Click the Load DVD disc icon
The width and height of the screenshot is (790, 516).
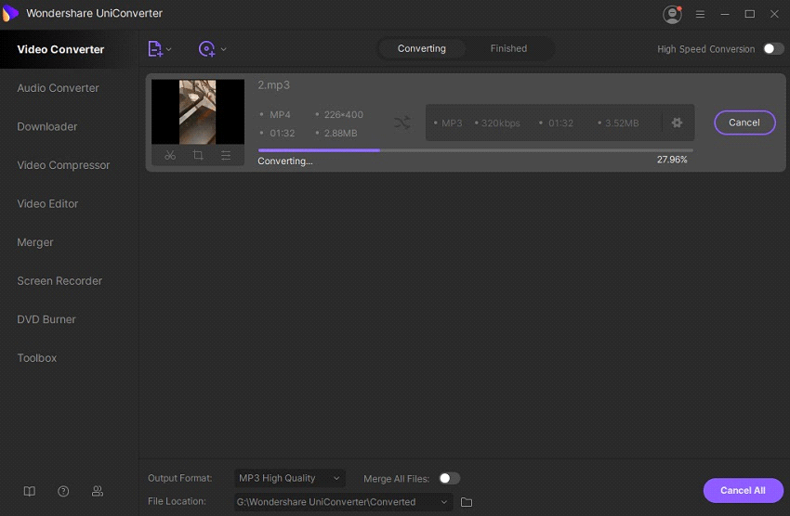tap(206, 49)
